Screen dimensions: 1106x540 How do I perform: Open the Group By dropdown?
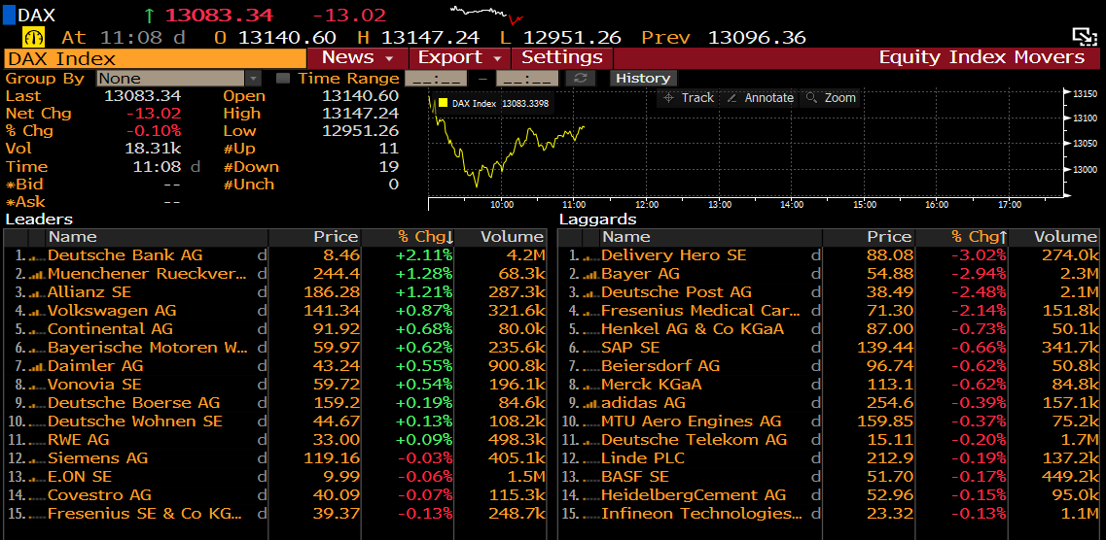click(253, 79)
